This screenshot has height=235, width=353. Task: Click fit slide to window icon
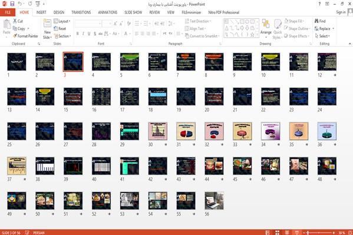tap(350, 233)
